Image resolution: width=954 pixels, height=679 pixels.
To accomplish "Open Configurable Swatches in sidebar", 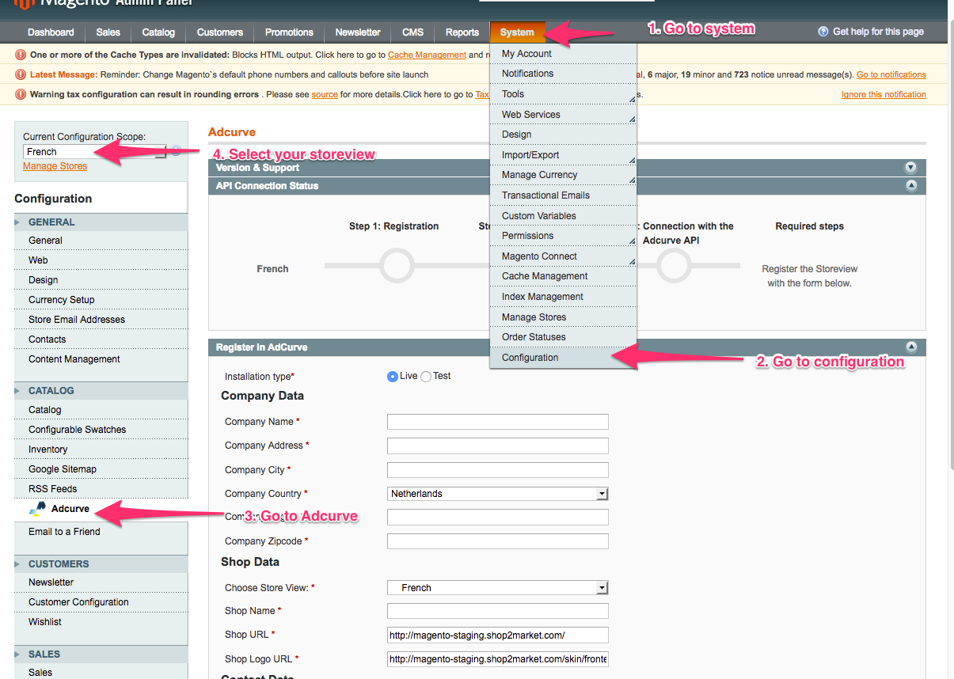I will (101, 430).
